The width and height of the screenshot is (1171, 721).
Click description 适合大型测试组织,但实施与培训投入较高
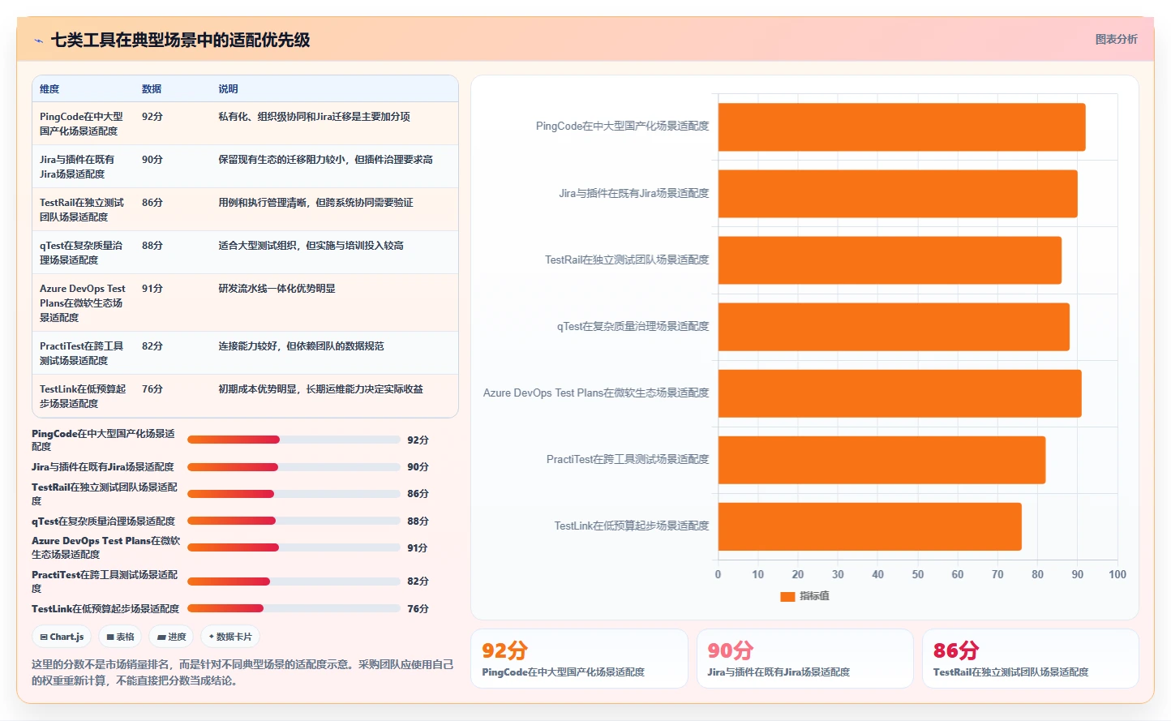(311, 246)
